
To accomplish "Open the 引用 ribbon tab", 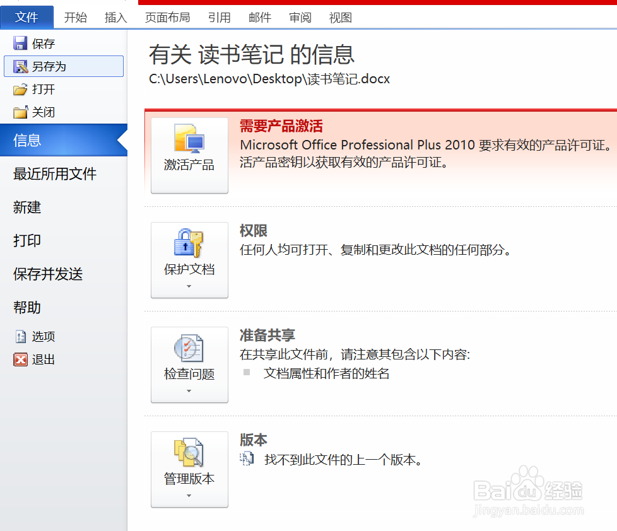I will pos(220,17).
